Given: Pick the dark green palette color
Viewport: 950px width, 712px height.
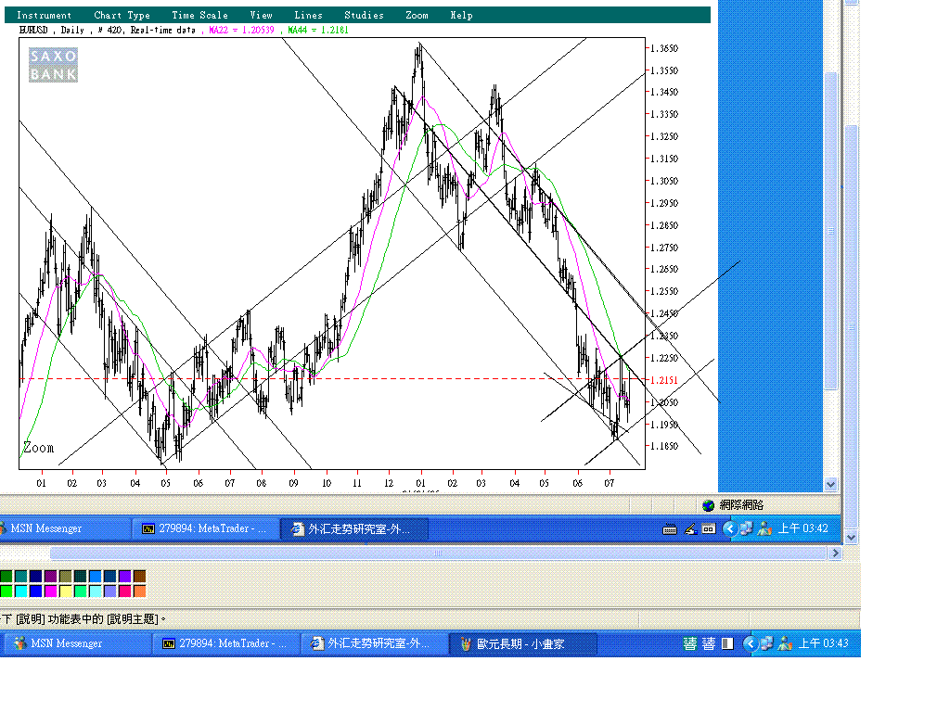Looking at the screenshot, I should click(x=6, y=576).
